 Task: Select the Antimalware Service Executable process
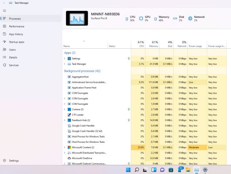click(x=89, y=82)
